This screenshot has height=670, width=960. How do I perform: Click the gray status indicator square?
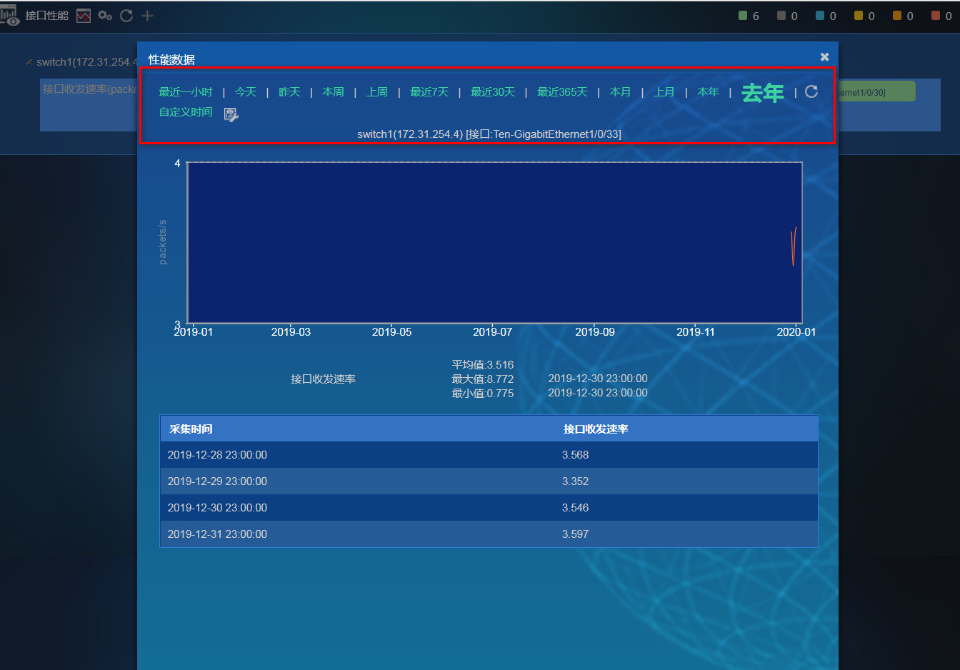[x=781, y=16]
